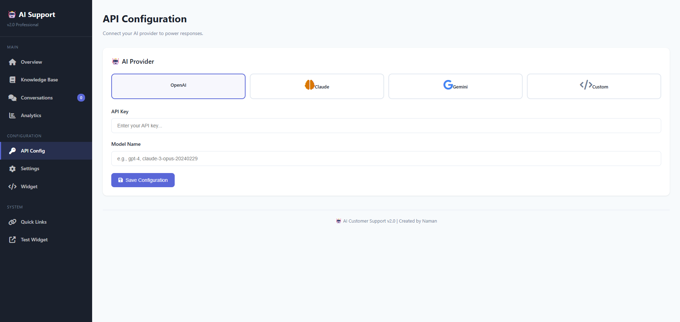Select the Claude provider card
Screen dimensions: 680x322
pyautogui.click(x=317, y=86)
